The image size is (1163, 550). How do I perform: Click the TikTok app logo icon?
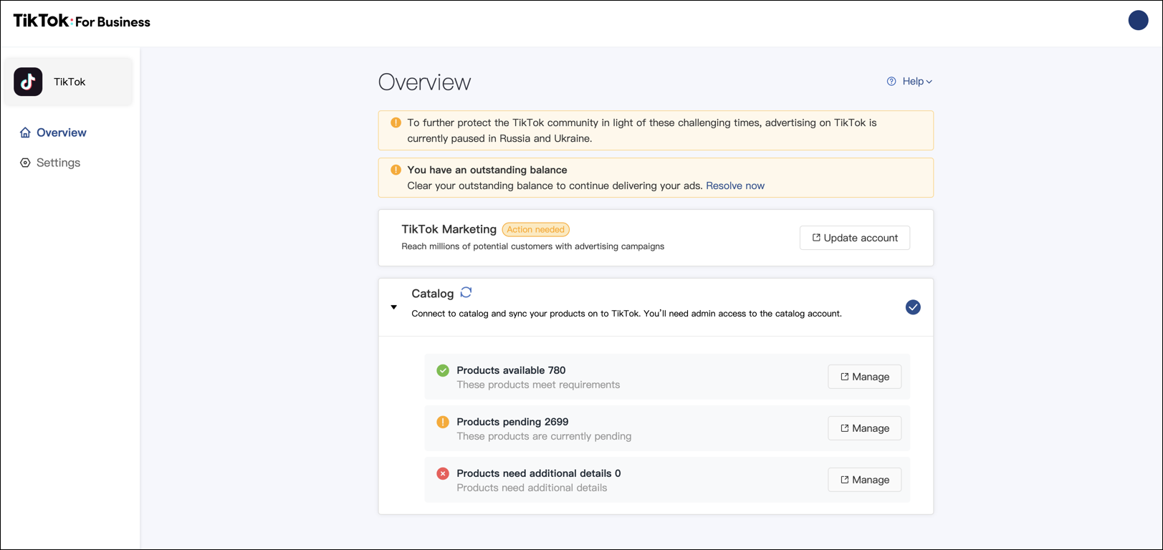tap(28, 82)
